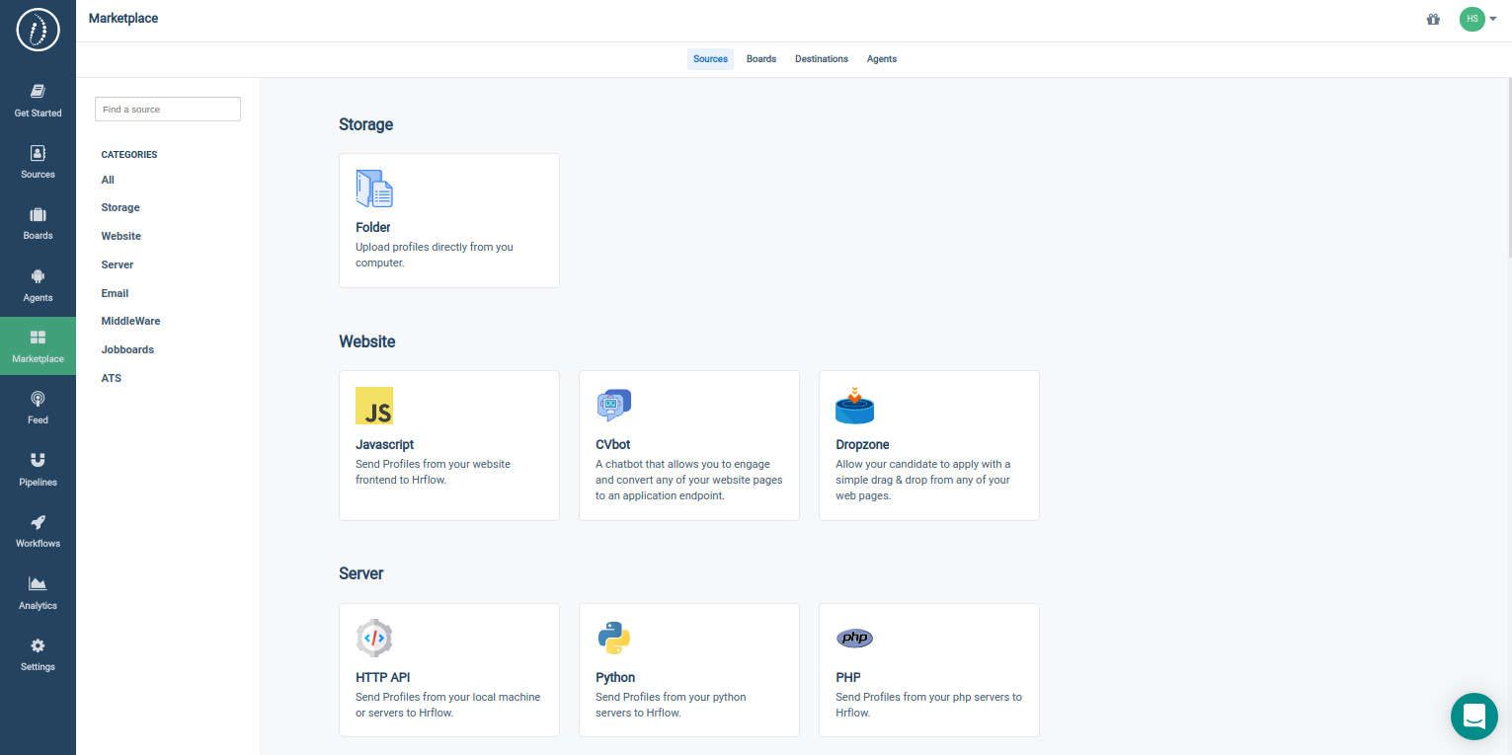Switch to the Boards tab
This screenshot has height=755, width=1512.
tap(761, 59)
